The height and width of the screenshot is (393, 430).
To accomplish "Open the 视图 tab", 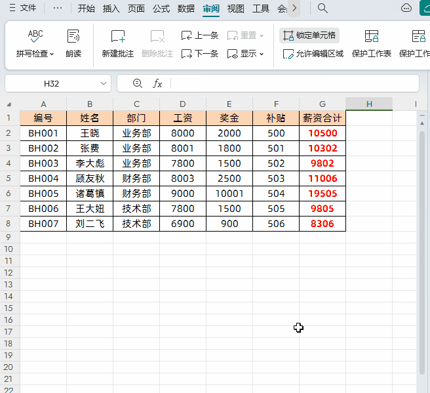I will (235, 9).
